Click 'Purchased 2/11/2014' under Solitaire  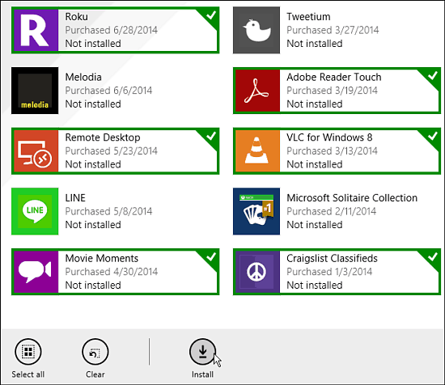coord(332,211)
